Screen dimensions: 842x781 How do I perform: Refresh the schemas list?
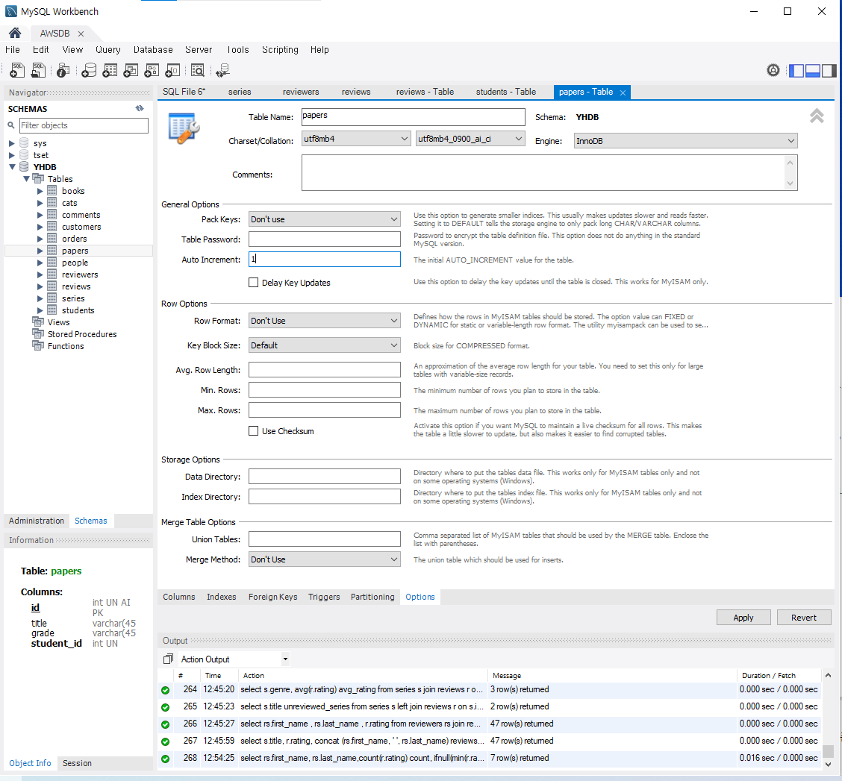click(x=140, y=108)
